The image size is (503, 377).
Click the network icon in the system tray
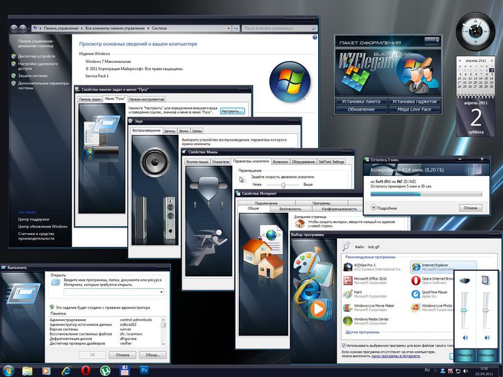coord(458,371)
